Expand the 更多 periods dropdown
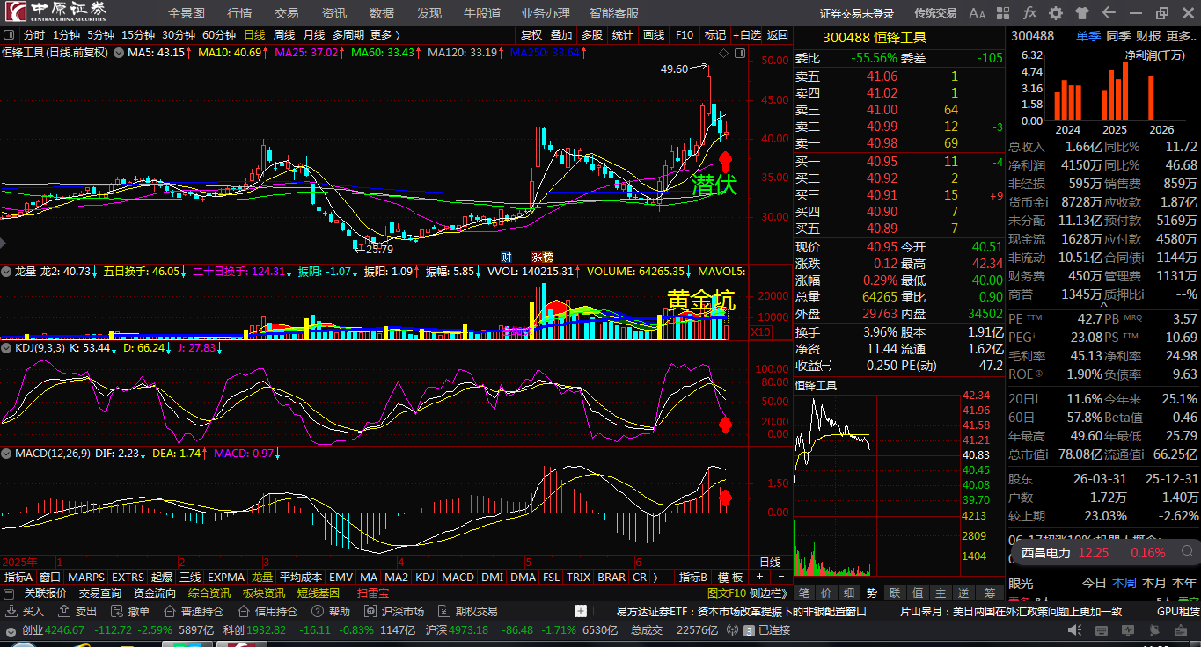 click(385, 35)
